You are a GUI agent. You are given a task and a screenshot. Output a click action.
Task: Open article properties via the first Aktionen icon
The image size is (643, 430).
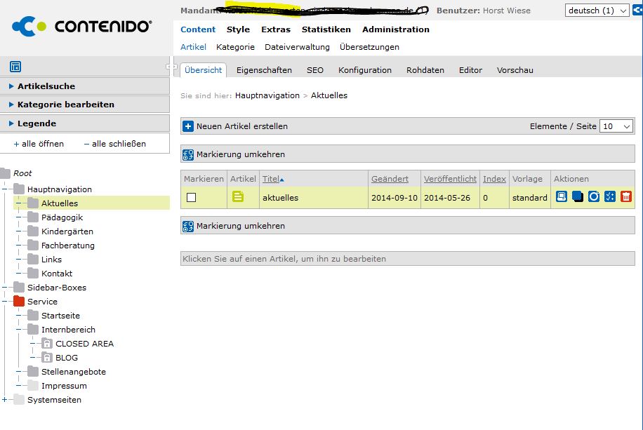[562, 197]
